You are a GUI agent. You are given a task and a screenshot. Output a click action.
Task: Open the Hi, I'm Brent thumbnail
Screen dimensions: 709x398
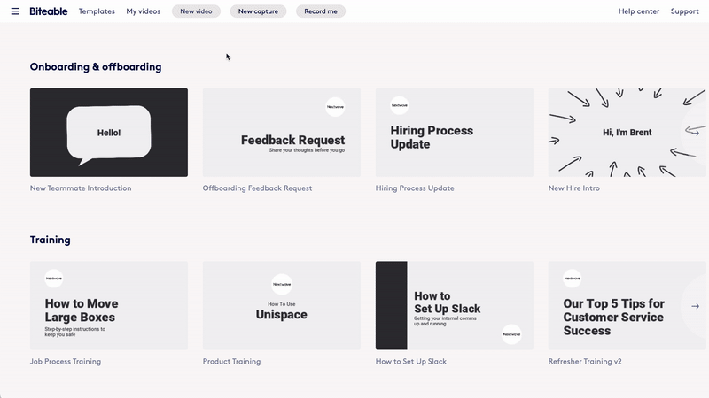coord(620,133)
